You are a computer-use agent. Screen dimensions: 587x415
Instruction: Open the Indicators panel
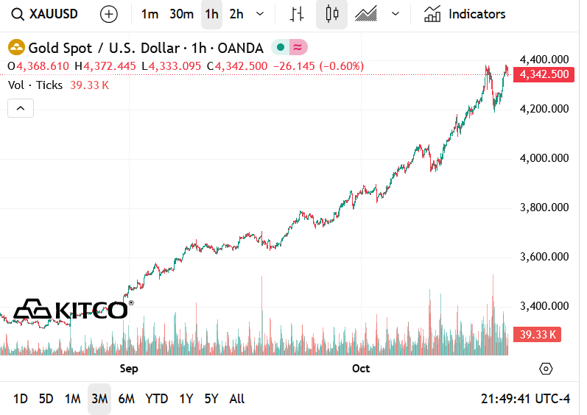pyautogui.click(x=465, y=14)
